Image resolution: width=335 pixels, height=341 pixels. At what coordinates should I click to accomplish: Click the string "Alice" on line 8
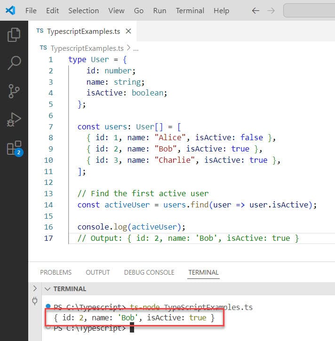[x=170, y=138]
